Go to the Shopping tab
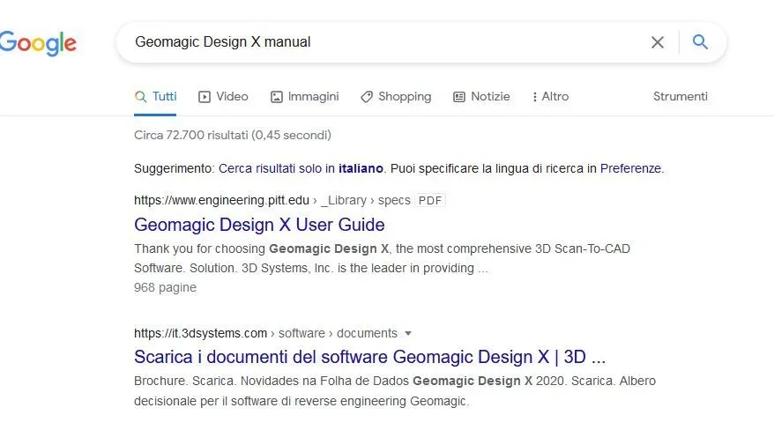 [x=396, y=97]
